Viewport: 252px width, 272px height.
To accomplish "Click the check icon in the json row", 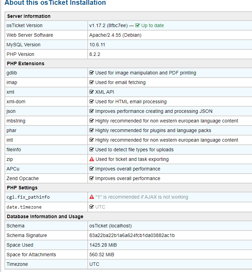I will pyautogui.click(x=91, y=111).
